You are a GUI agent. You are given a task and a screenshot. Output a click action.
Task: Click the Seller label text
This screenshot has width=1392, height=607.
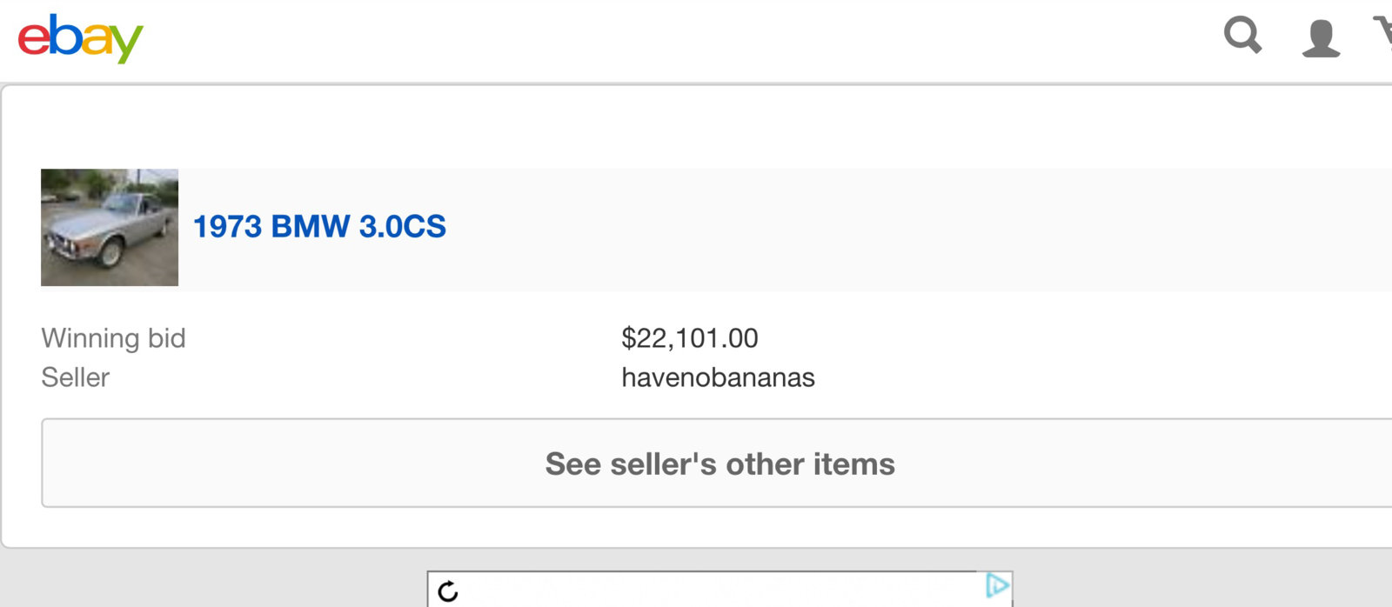[x=76, y=377]
